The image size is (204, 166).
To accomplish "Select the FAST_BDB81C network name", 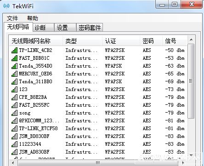I will [34, 58].
